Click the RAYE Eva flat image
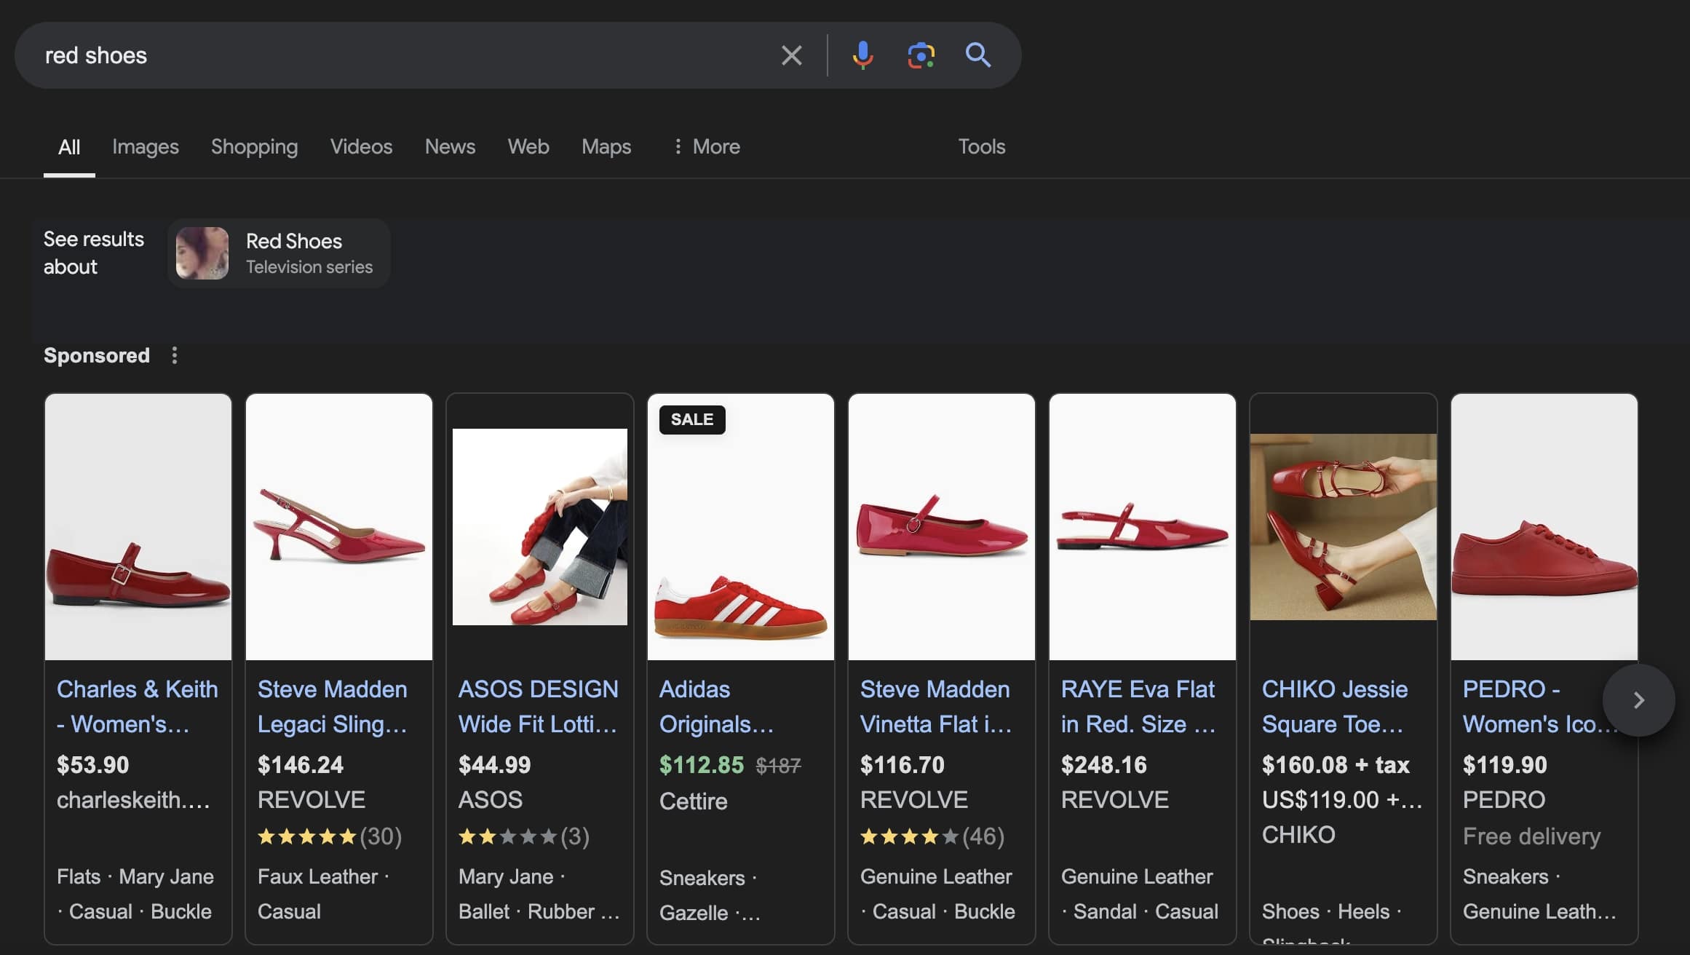This screenshot has width=1690, height=955. tap(1143, 527)
